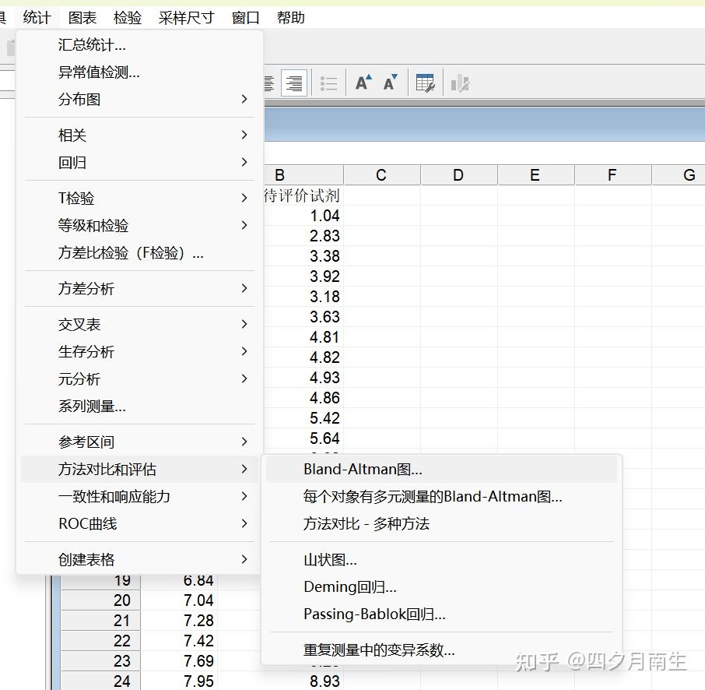Click the edit graph icon
The image size is (705, 690).
460,82
